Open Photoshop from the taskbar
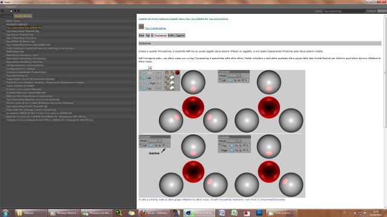Viewport: 387px width, 217px height. [259, 213]
